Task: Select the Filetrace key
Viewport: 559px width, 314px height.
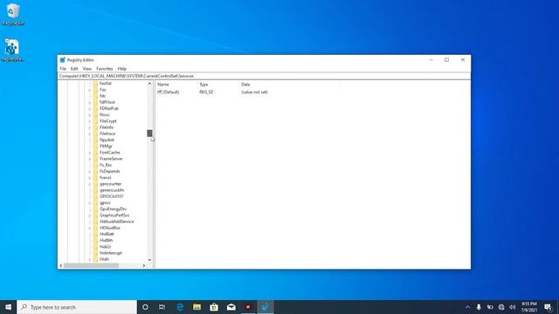Action: [107, 133]
